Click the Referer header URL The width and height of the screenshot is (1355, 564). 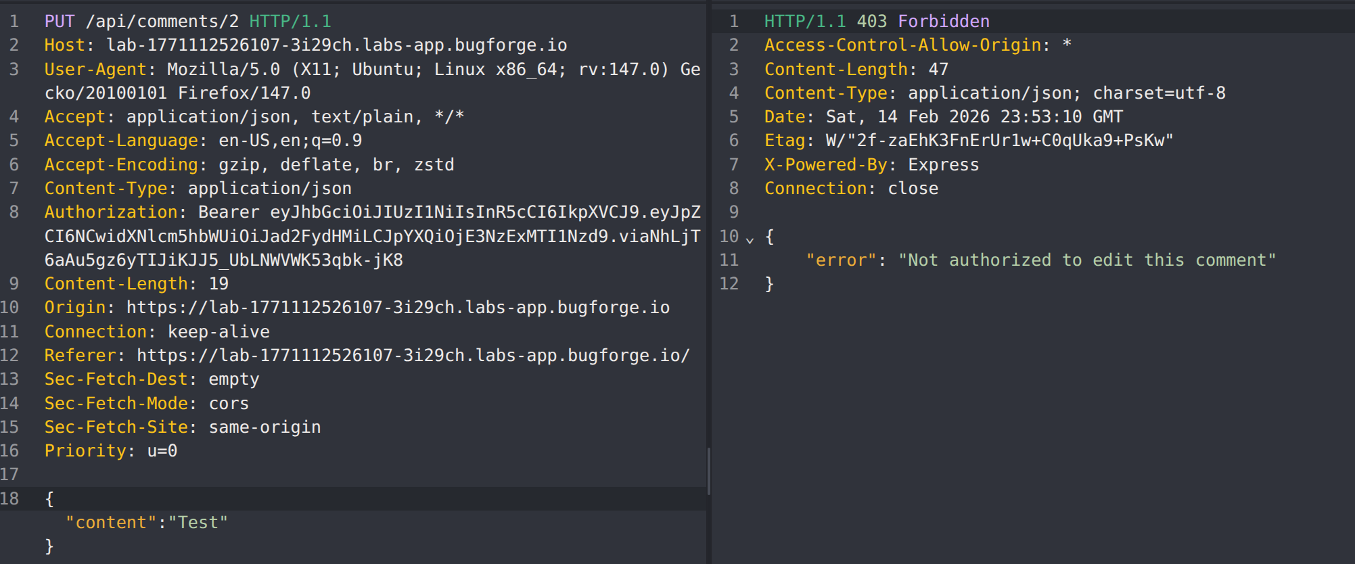413,356
